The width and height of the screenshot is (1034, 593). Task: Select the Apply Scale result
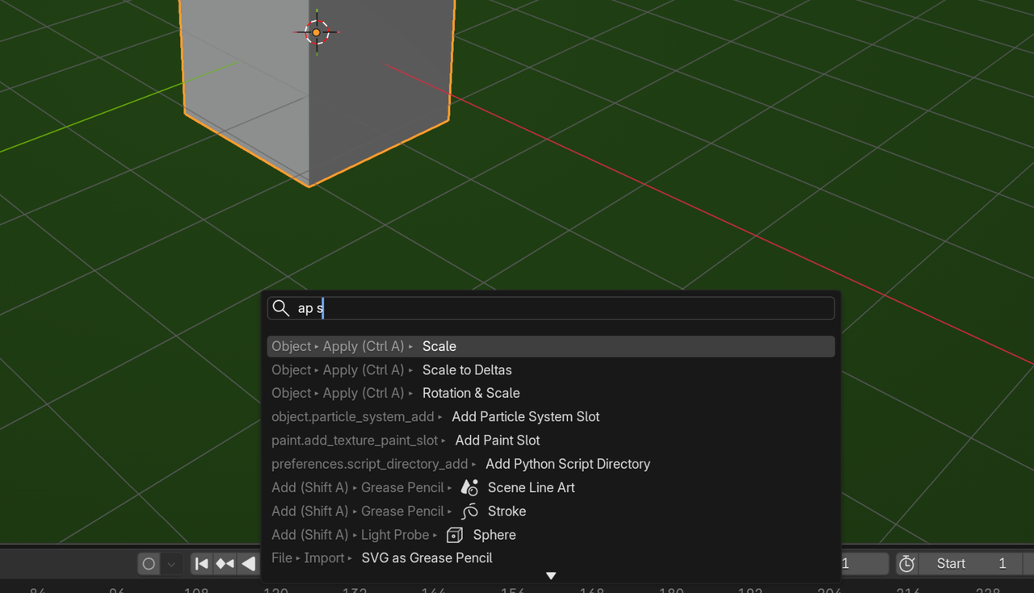pyautogui.click(x=551, y=346)
